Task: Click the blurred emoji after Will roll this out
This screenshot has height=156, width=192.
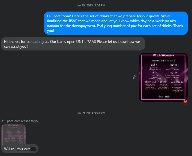Action: pos(33,149)
